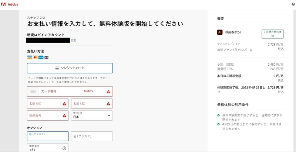
Task: Click the Adobe brand text
Action: (x=13, y=4)
